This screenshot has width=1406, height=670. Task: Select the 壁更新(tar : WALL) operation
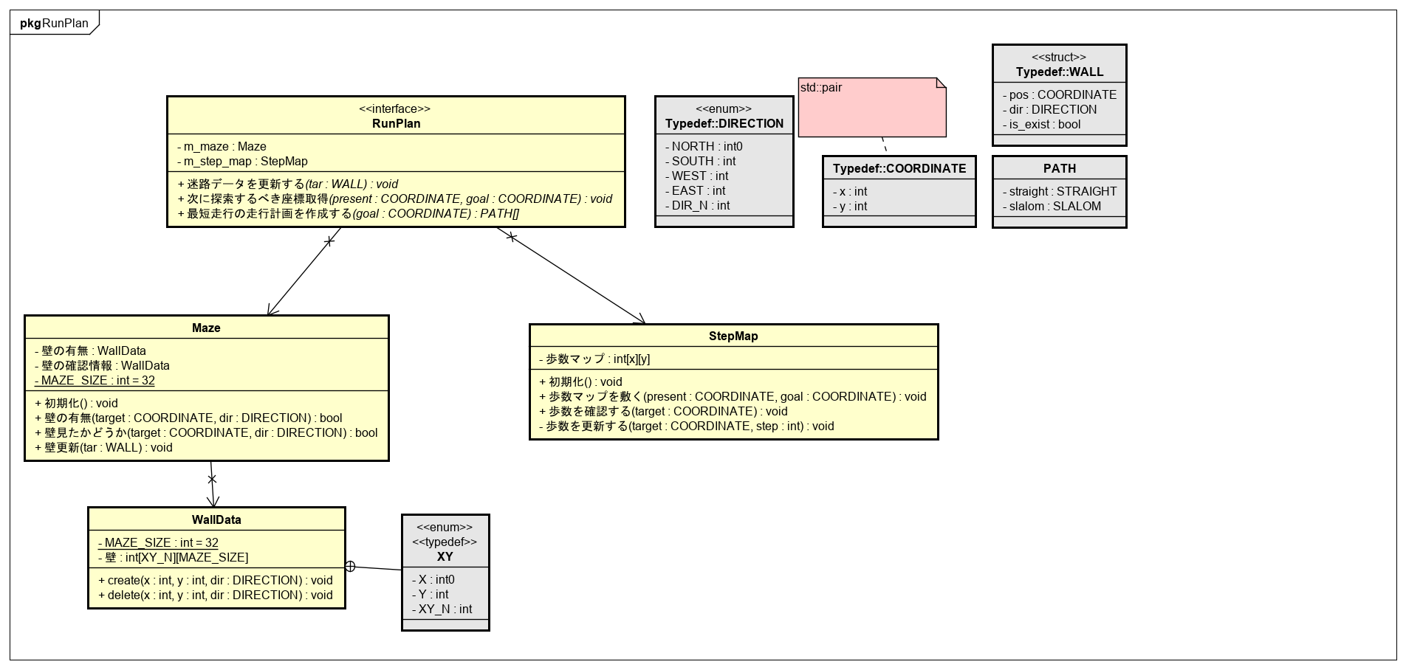point(103,447)
